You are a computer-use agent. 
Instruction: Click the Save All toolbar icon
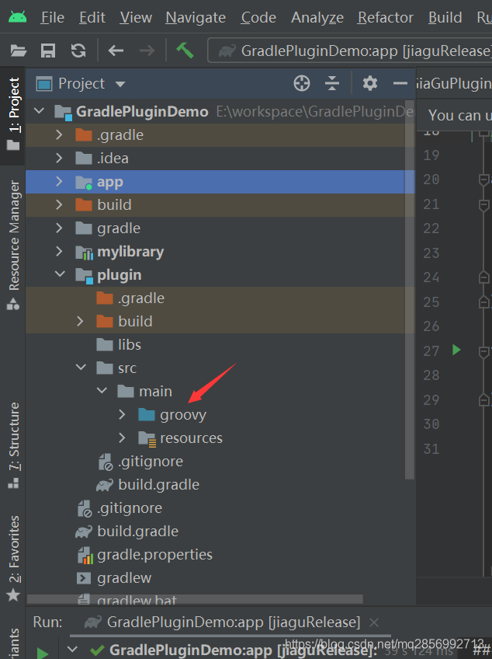click(48, 51)
